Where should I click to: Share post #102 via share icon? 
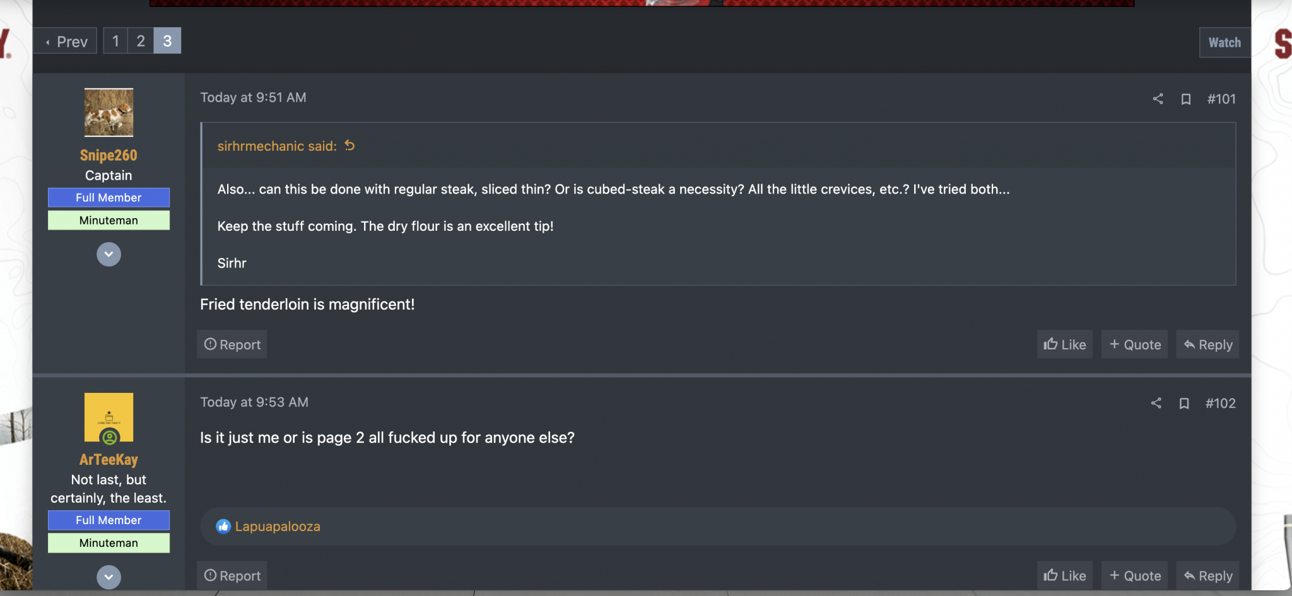tap(1156, 403)
